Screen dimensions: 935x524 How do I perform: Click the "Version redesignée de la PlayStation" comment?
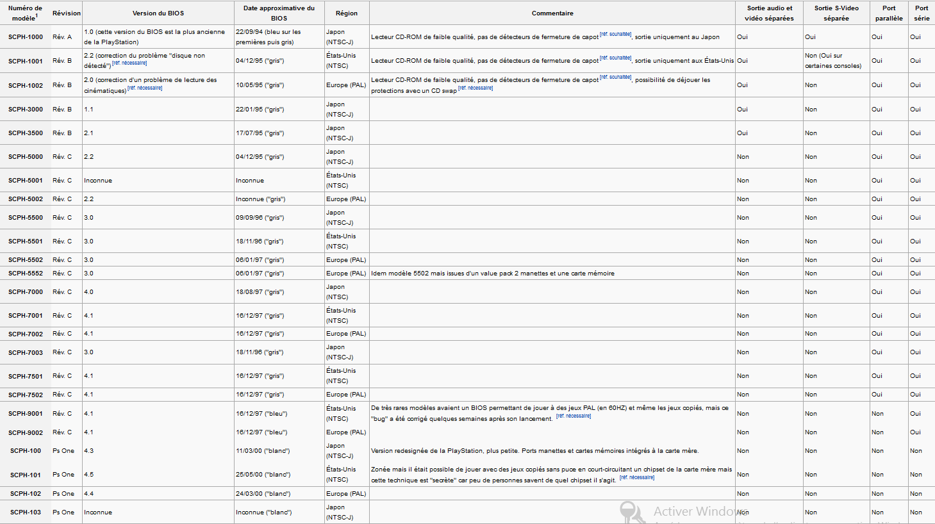pos(535,451)
